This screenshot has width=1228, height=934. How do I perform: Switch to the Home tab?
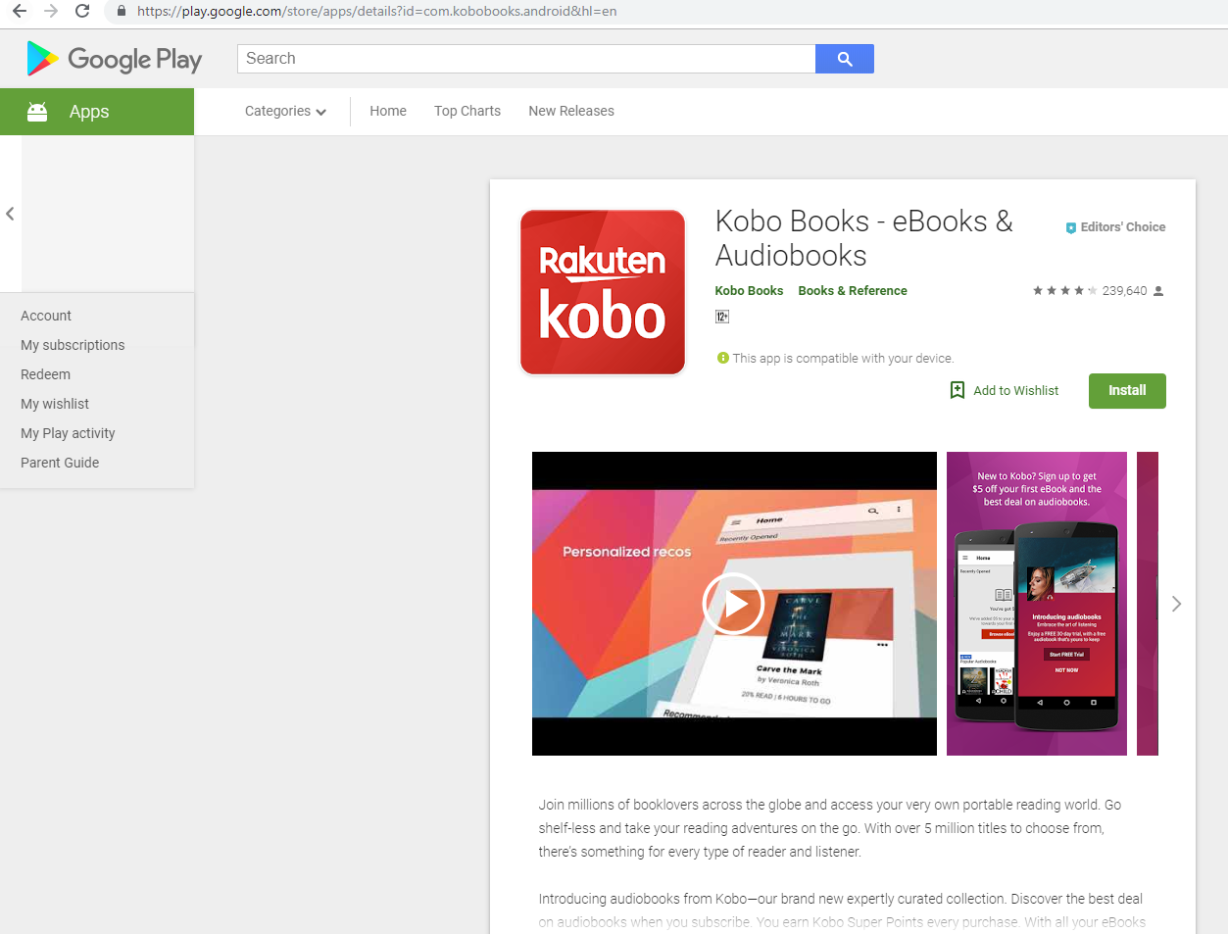click(x=387, y=111)
